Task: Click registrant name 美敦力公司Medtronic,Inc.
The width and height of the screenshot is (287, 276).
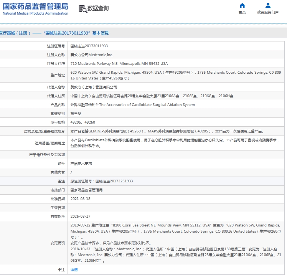Action: point(92,55)
